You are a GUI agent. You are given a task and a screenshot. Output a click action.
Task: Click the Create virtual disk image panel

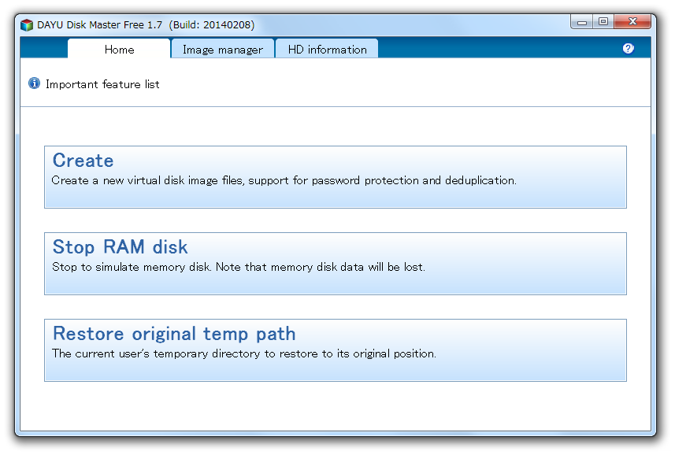(x=336, y=177)
